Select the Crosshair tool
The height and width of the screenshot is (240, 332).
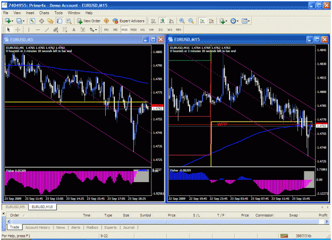(x=18, y=30)
